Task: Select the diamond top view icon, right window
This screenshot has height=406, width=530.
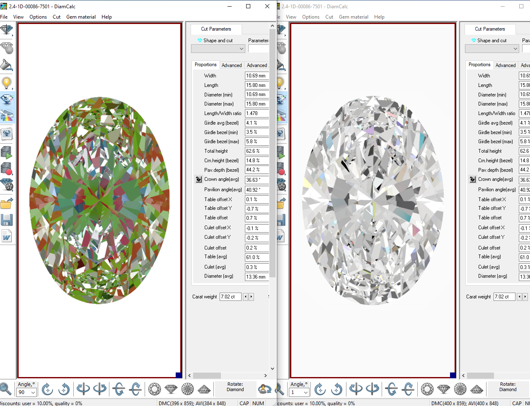Action: coord(427,389)
